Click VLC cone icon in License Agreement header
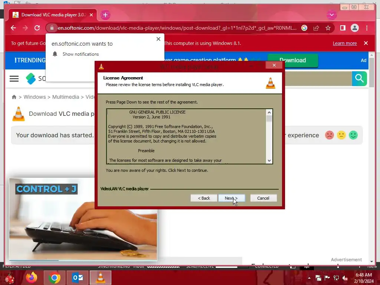Screen dimensions: 380x285 coord(271,83)
